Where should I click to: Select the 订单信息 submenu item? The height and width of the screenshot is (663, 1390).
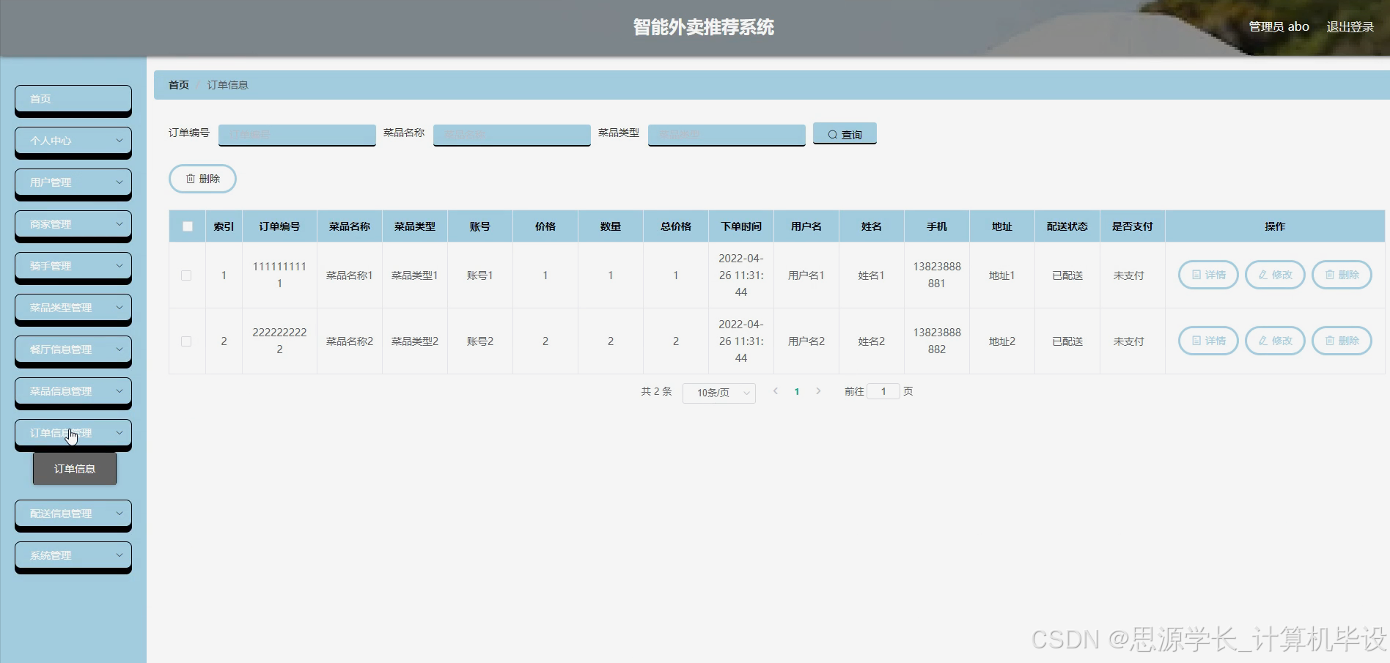[75, 469]
